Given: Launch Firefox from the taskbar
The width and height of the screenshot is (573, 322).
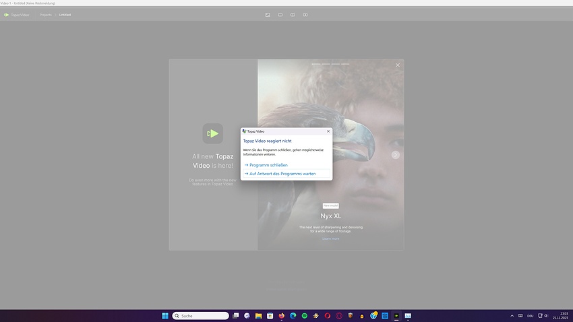Looking at the screenshot, I should (281, 316).
